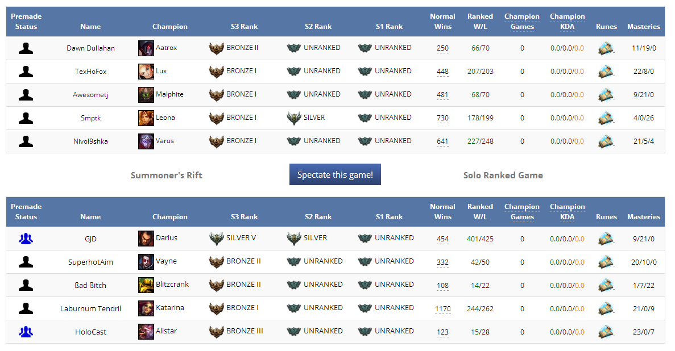This screenshot has width=675, height=351.
Task: Click GJD's Silver V rank emblem
Action: pyautogui.click(x=217, y=239)
